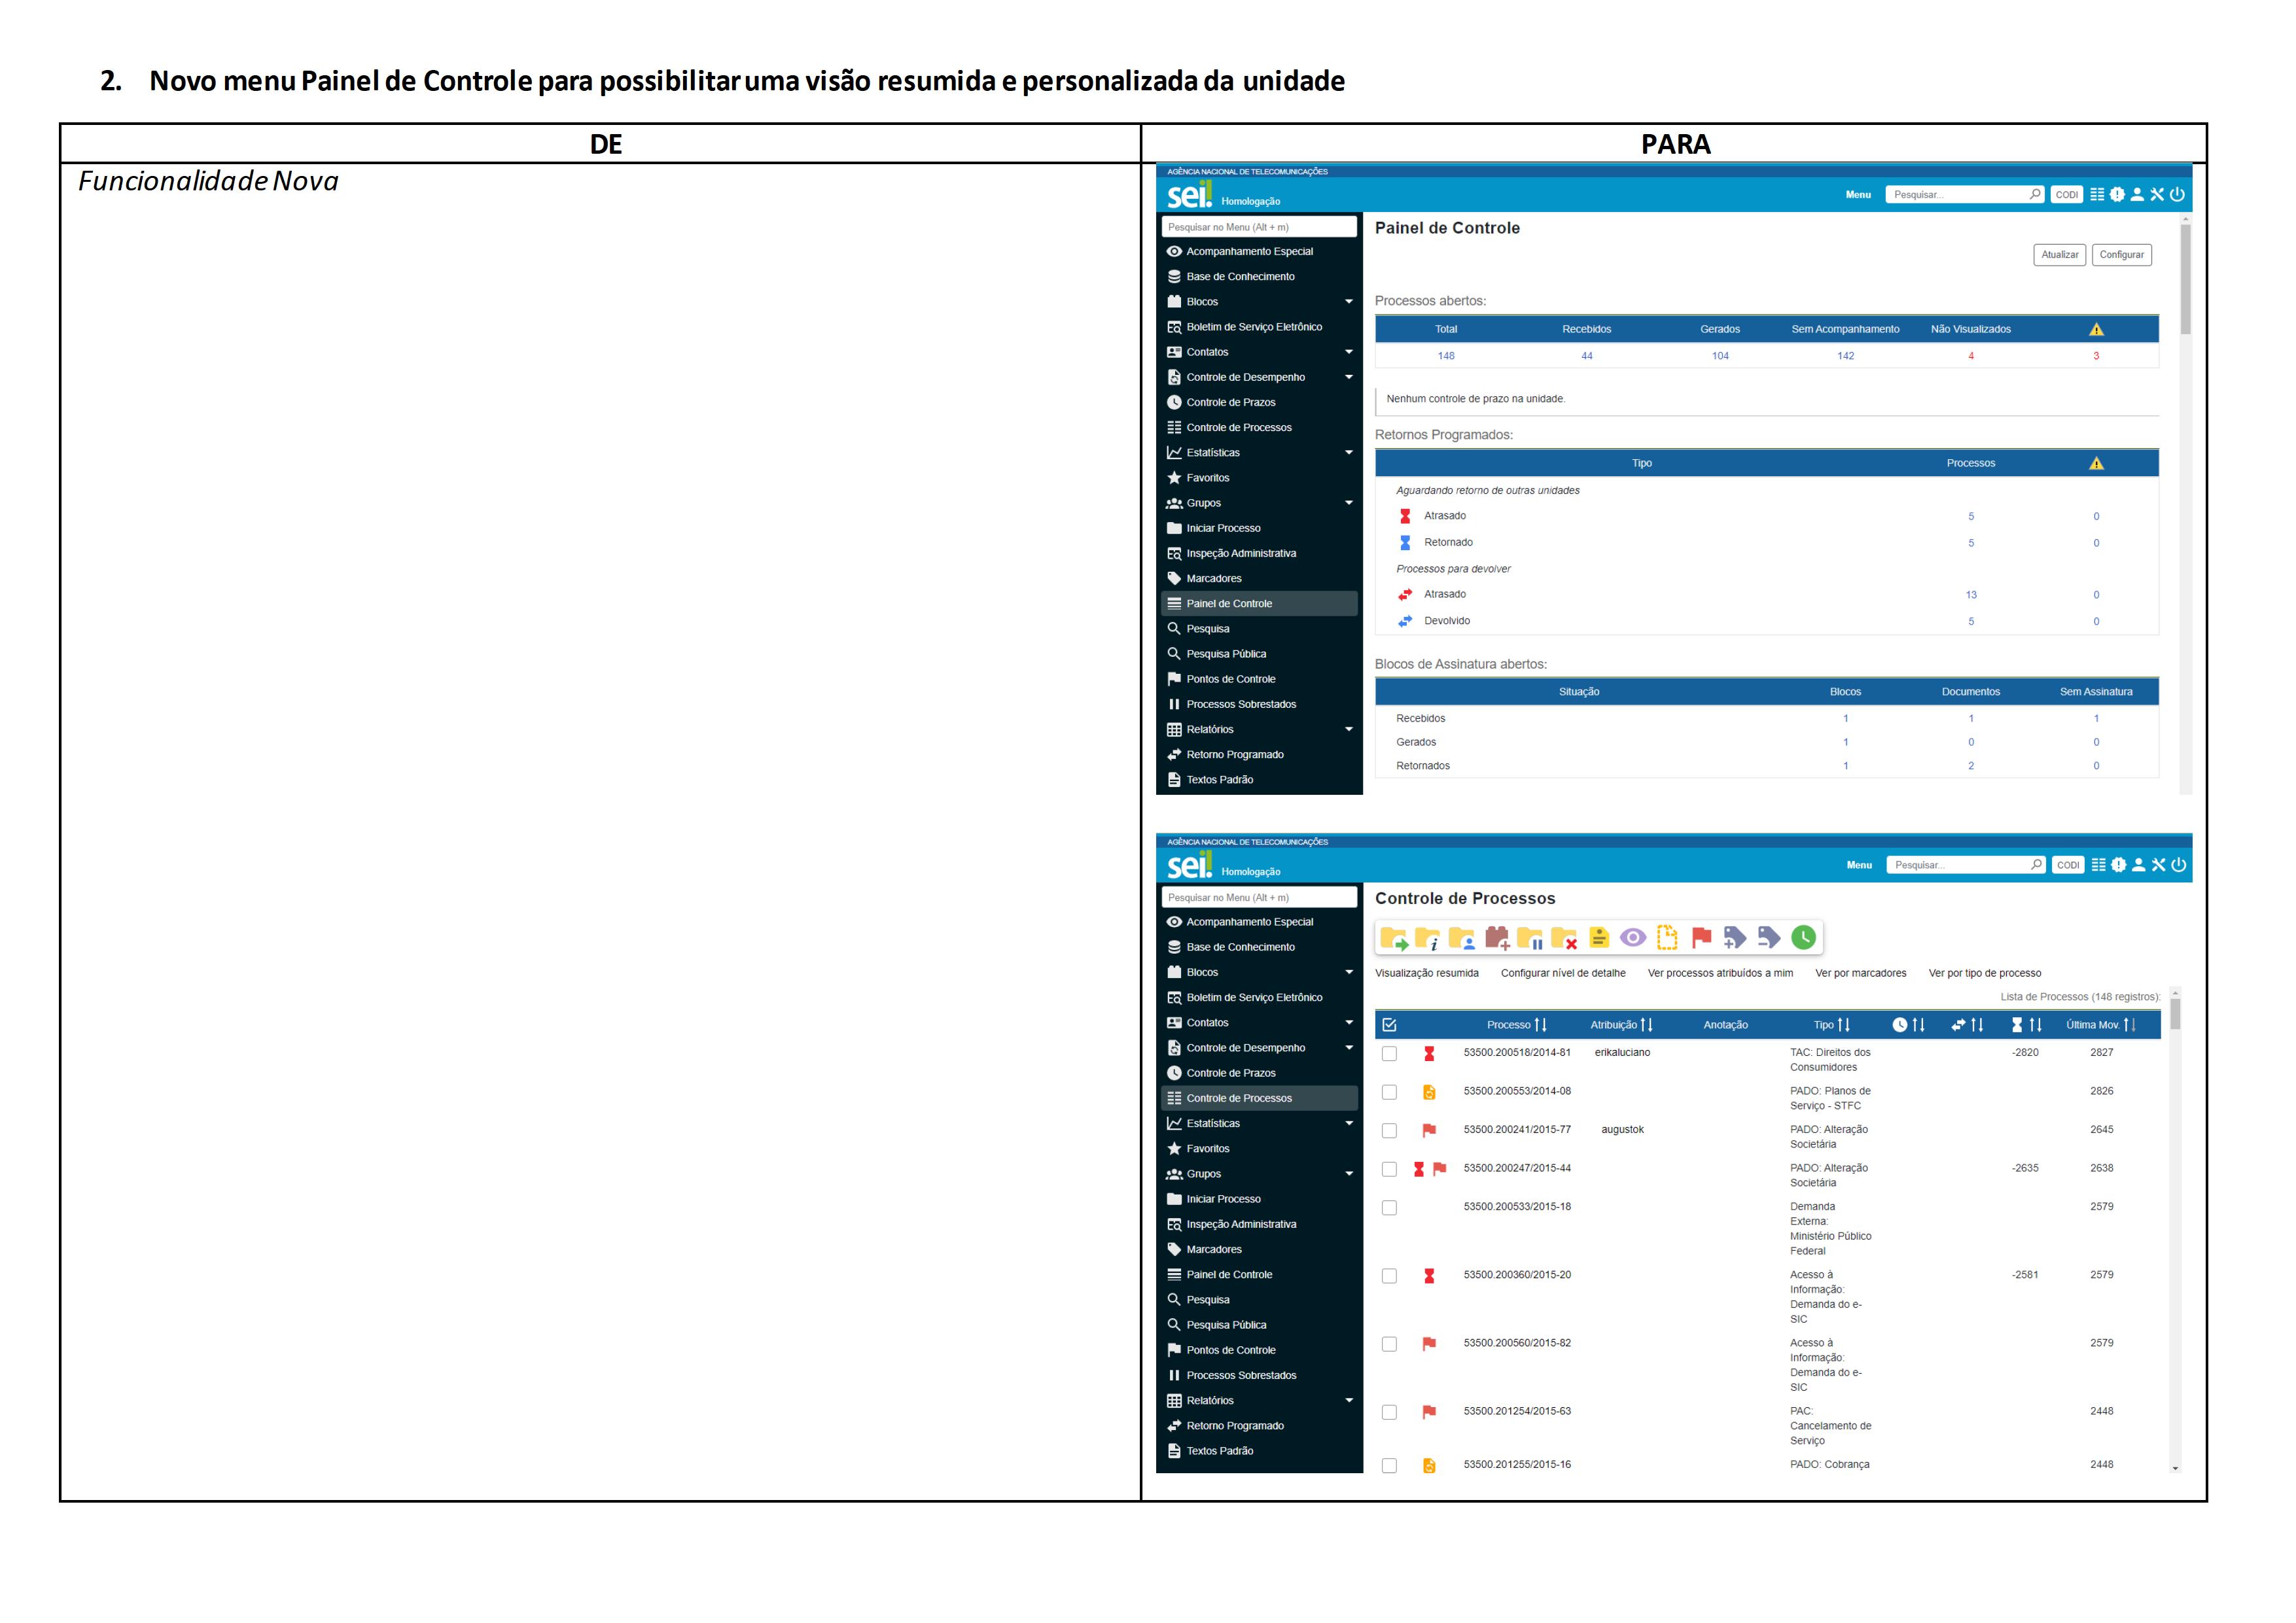2296x1623 pixels.
Task: Expand Blocos submenu in Painel de Controle sidebar
Action: point(1349,302)
